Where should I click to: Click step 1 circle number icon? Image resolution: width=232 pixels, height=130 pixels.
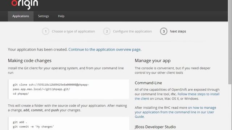(x=46, y=31)
